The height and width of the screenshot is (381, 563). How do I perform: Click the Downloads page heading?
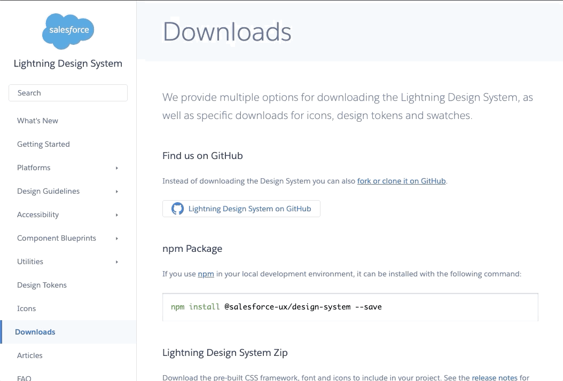(x=227, y=31)
